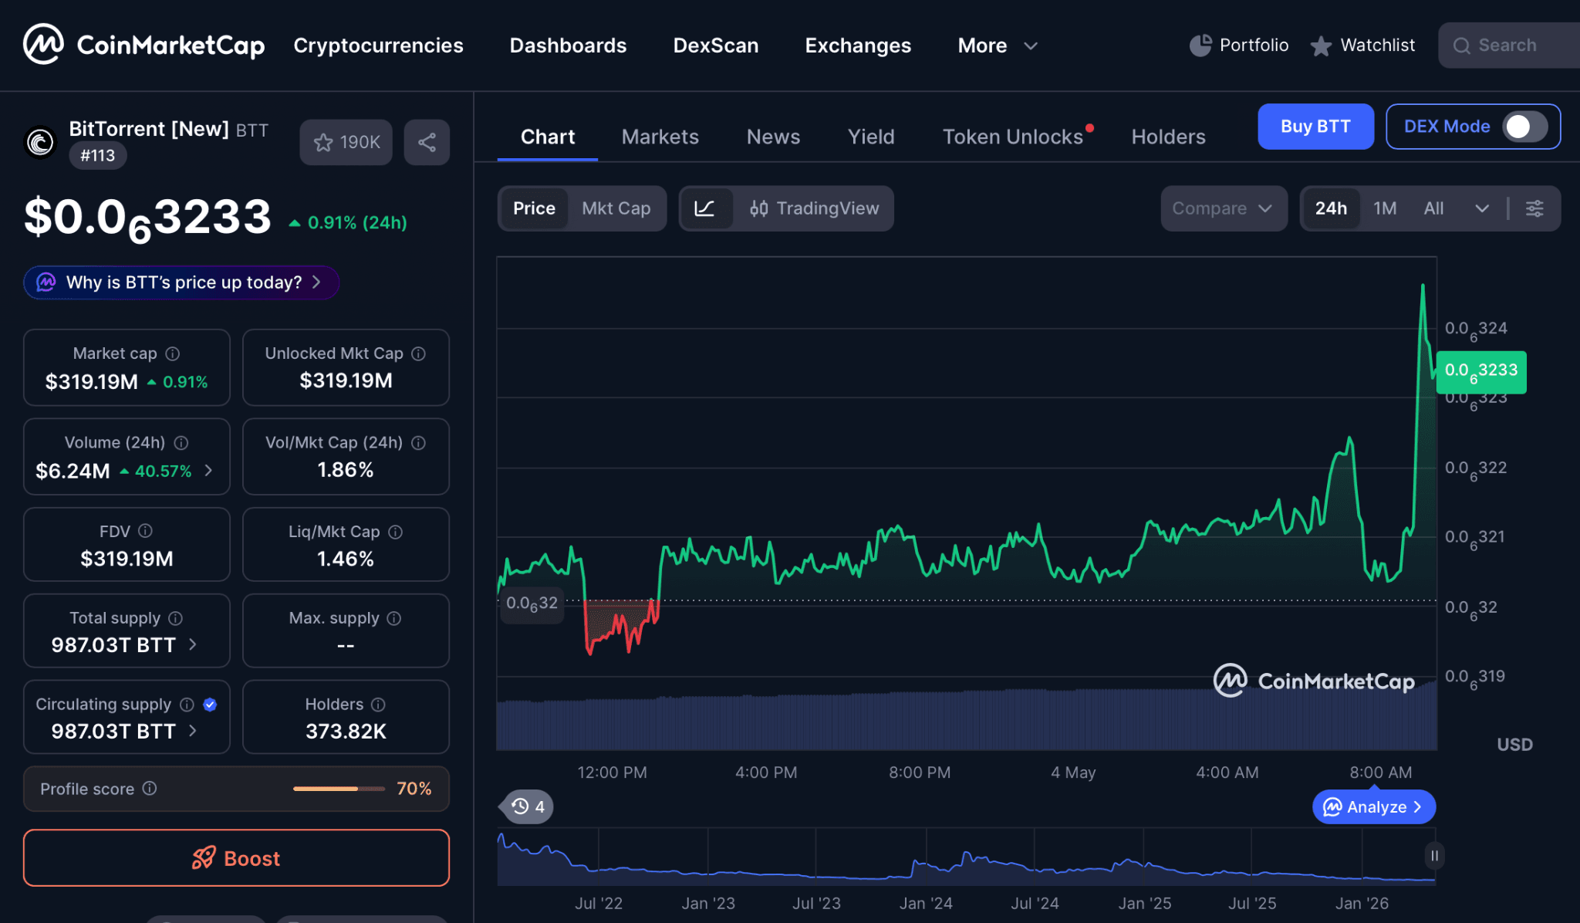The width and height of the screenshot is (1580, 923).
Task: Switch to the Token Unlocks tab
Action: [x=1013, y=137]
